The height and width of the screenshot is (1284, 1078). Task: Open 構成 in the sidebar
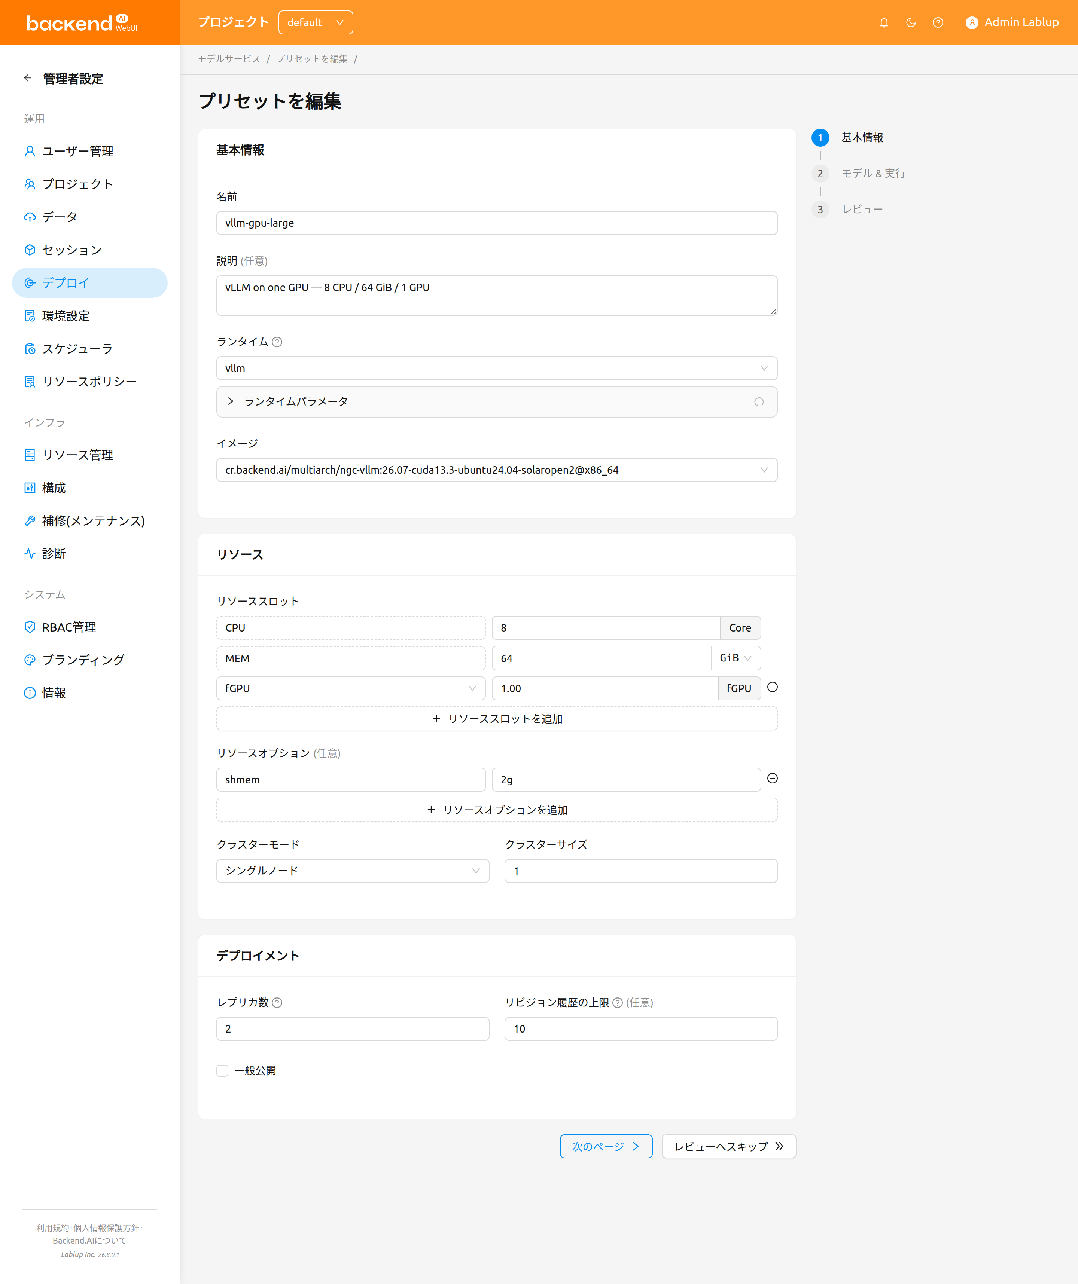point(90,488)
